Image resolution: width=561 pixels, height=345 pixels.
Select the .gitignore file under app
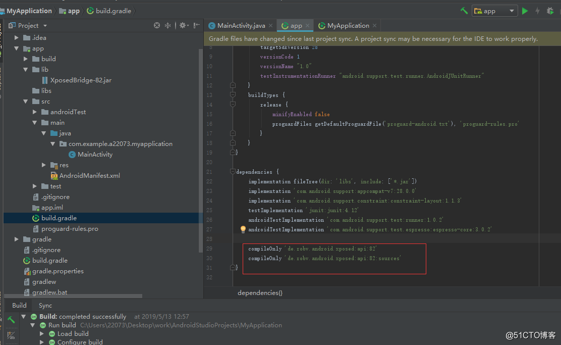click(51, 197)
